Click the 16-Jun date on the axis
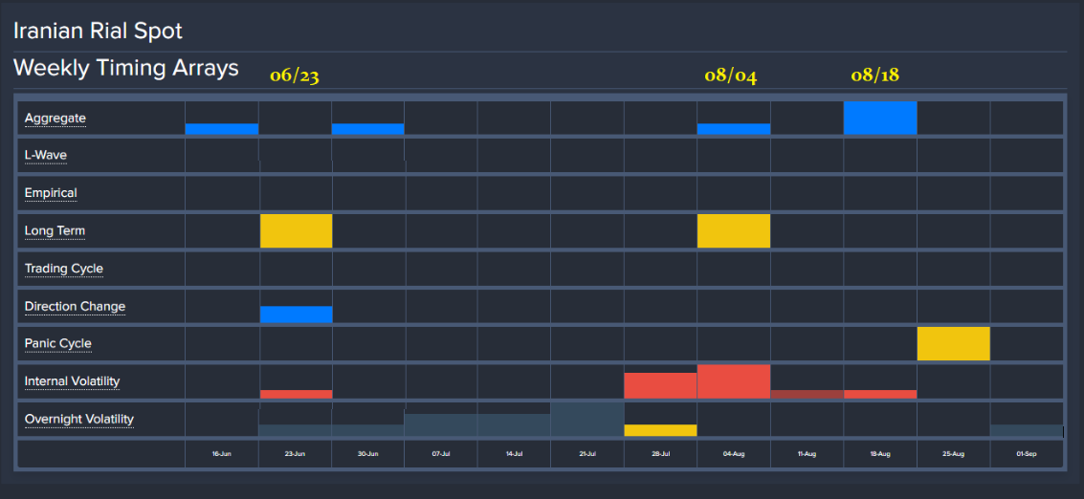1084x499 pixels. tap(221, 454)
